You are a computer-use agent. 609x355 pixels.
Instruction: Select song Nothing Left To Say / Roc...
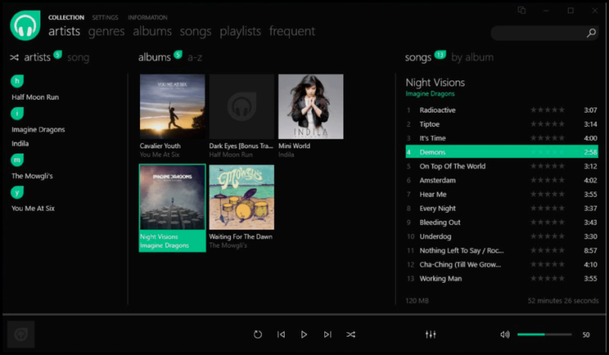(x=502, y=251)
